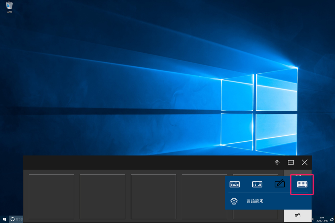Click the Cortana search circle in taskbar
Screen dimensions: 335x223
13,219
